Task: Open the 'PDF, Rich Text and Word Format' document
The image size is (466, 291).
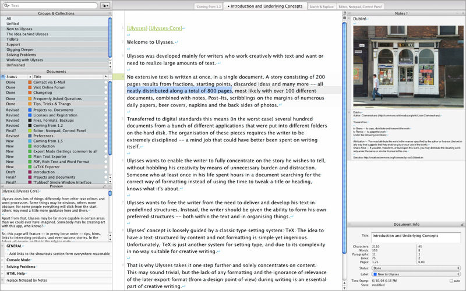Action: (54, 162)
